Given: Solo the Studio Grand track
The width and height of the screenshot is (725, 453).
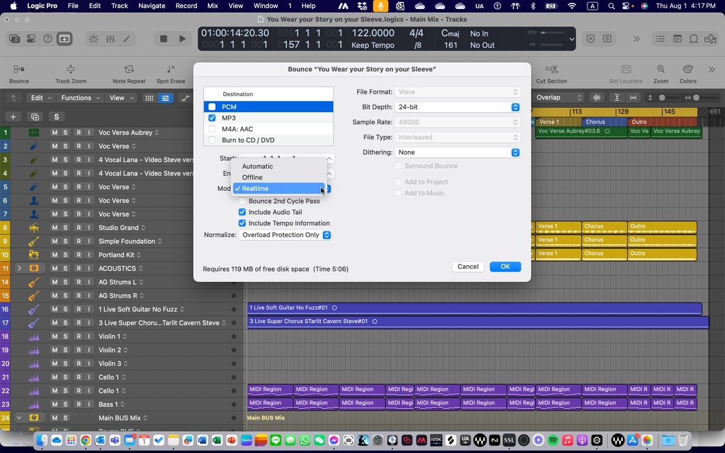Looking at the screenshot, I should pos(65,228).
